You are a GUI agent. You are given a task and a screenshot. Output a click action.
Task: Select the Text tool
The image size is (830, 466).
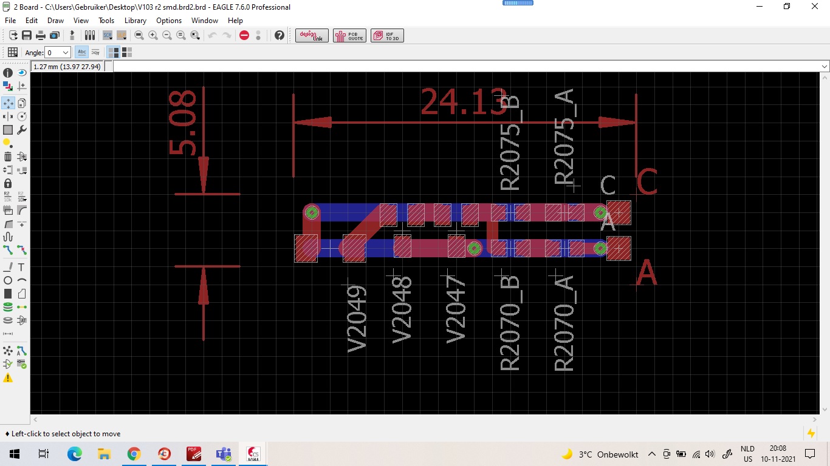[x=22, y=267]
